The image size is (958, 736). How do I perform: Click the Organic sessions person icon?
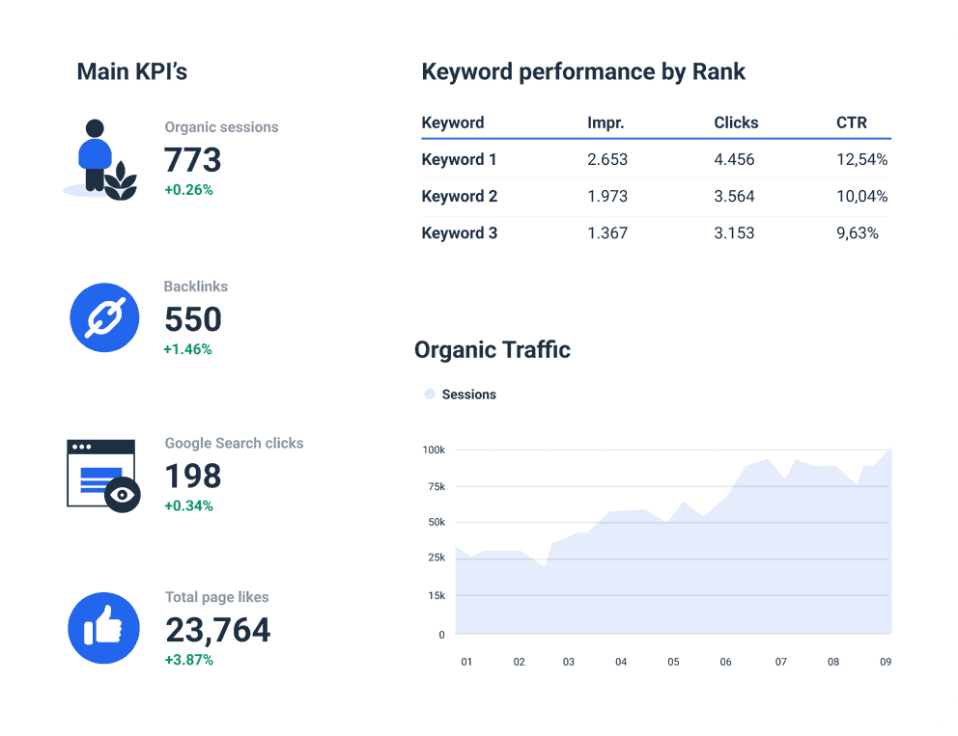pos(100,159)
